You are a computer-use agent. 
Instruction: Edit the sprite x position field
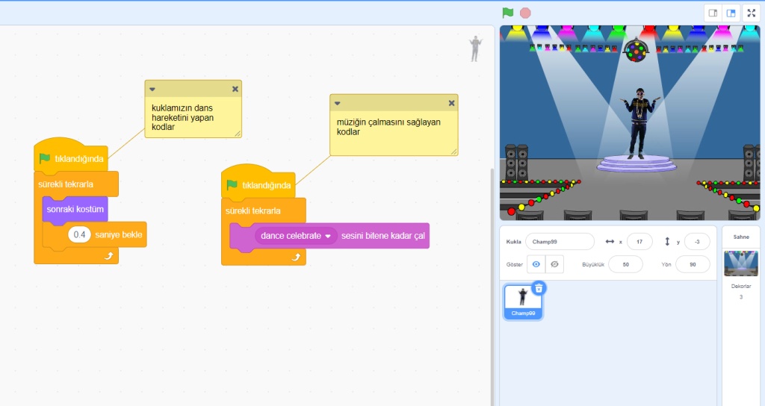639,241
